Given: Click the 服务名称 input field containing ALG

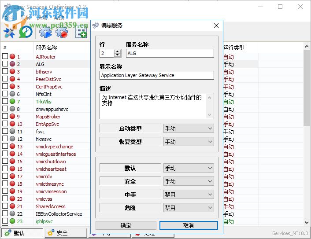Looking at the screenshot, I should coord(170,53).
